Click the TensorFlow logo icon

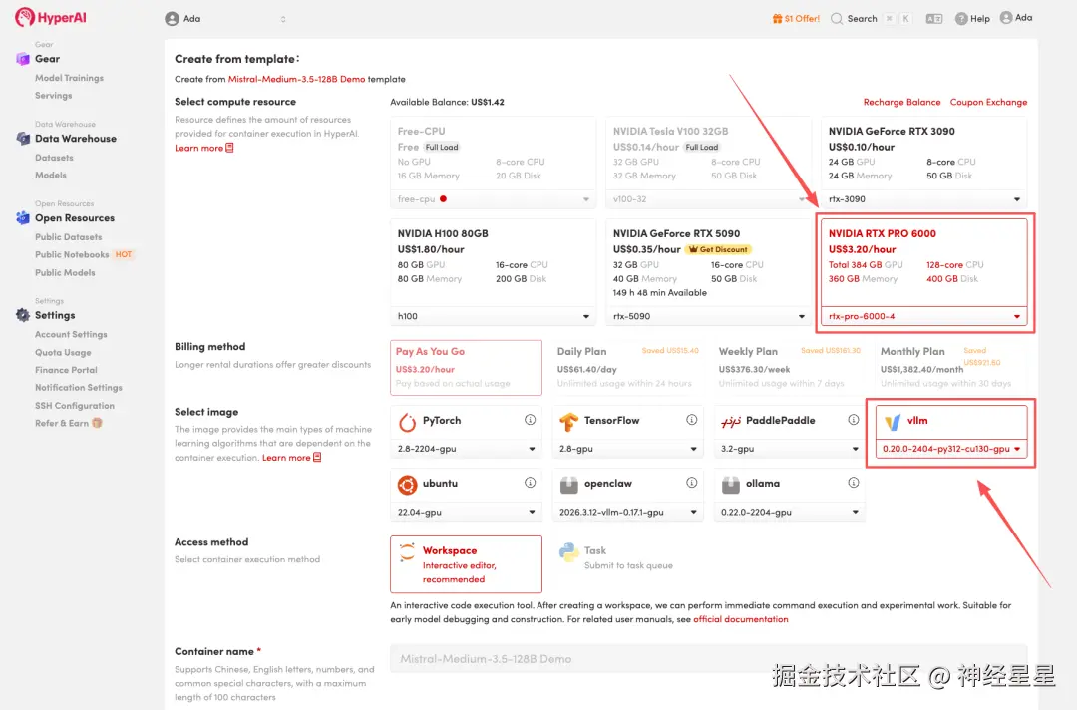[x=568, y=422]
